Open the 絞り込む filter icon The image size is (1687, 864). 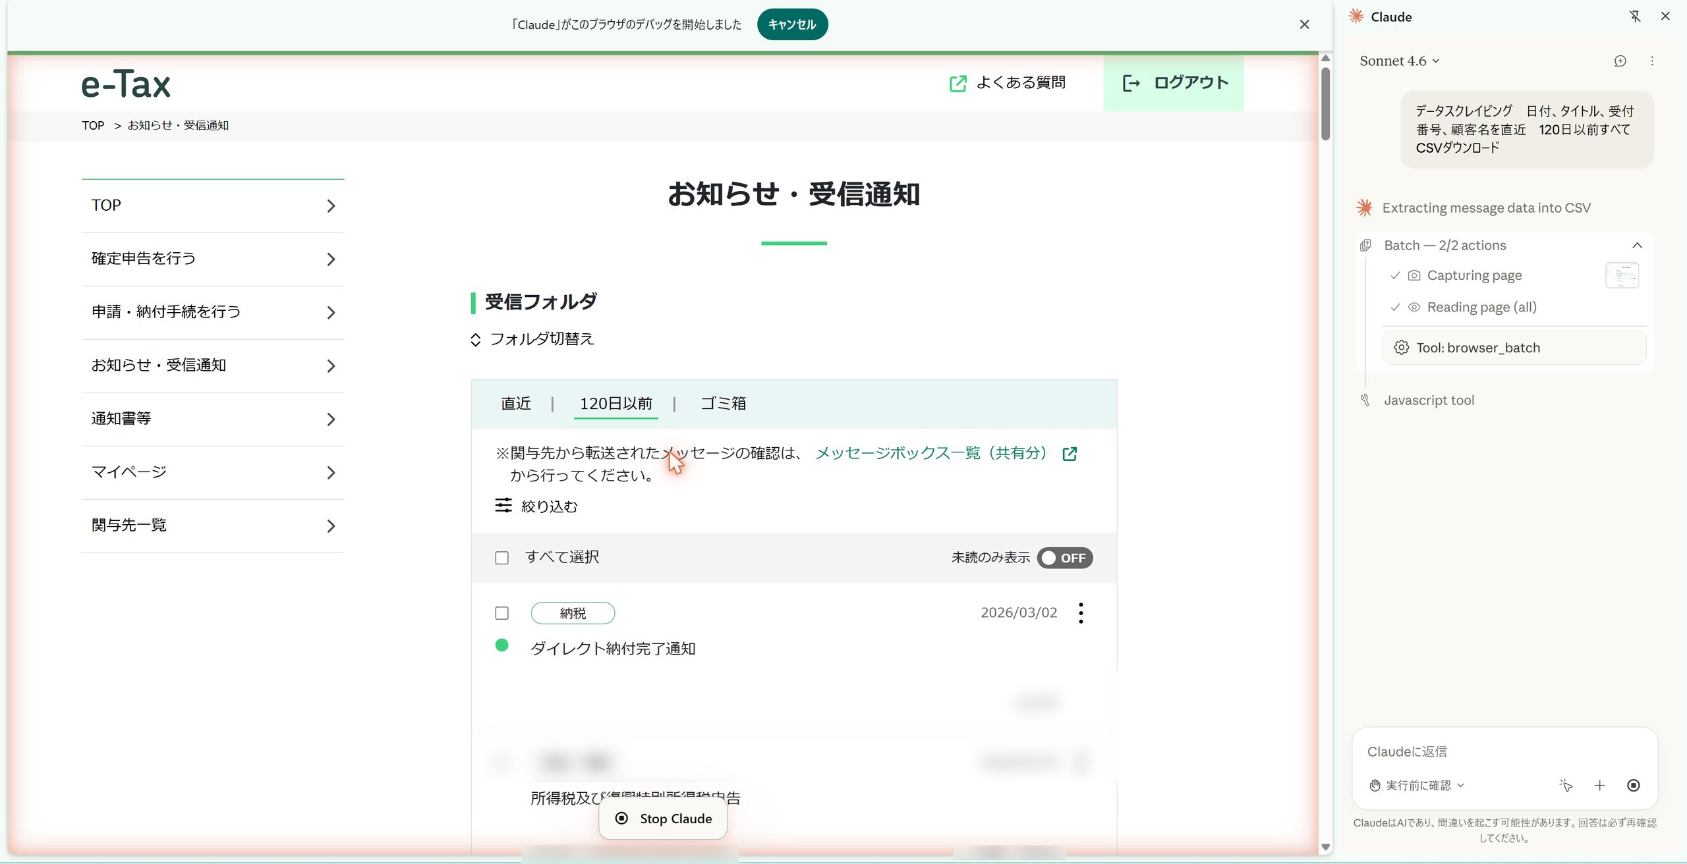point(503,506)
